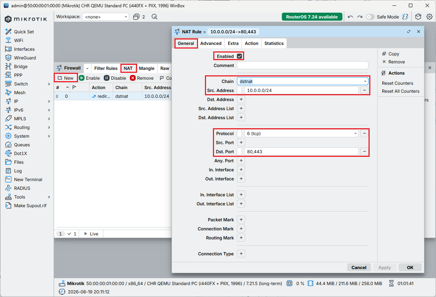
Task: Click Copy in the NAT Rule side panel
Action: point(391,54)
